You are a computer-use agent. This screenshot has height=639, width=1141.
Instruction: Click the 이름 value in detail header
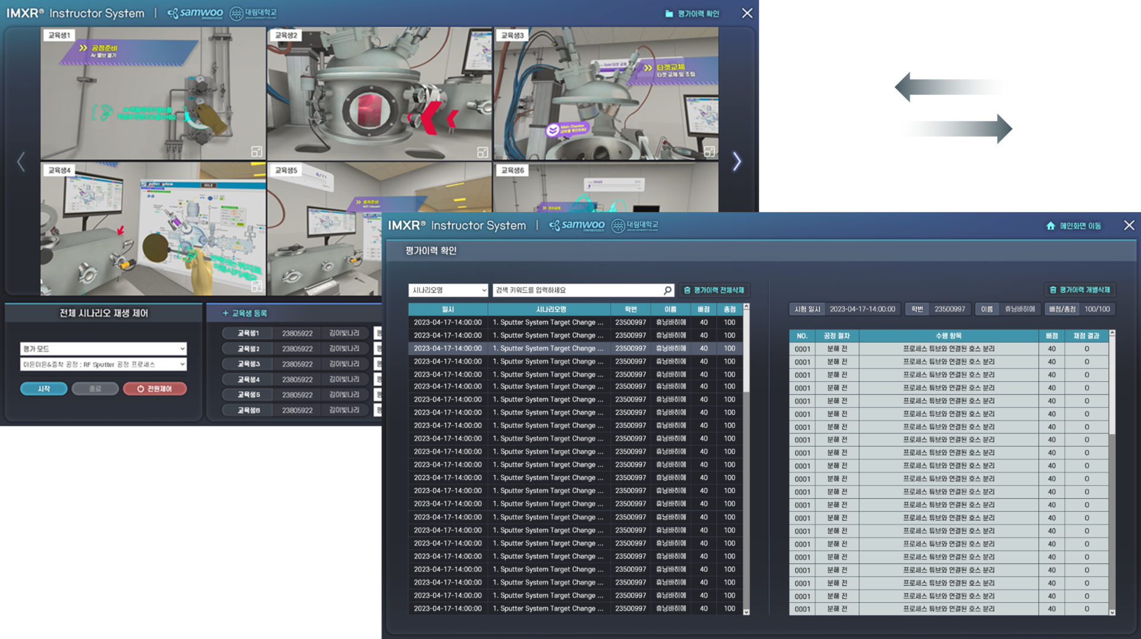point(1020,309)
